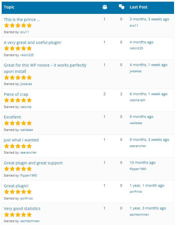Click stars under 'just what I wanted'
The image size is (176, 225).
tap(18, 146)
